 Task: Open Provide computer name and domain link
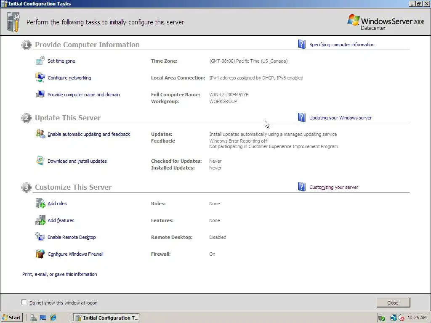pos(84,95)
